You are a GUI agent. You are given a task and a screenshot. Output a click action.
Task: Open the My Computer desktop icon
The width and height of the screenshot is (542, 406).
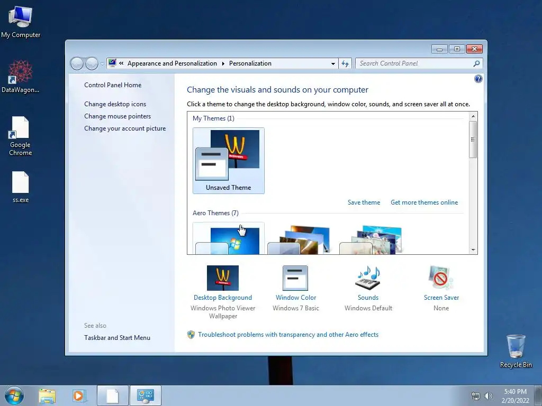[x=21, y=22]
